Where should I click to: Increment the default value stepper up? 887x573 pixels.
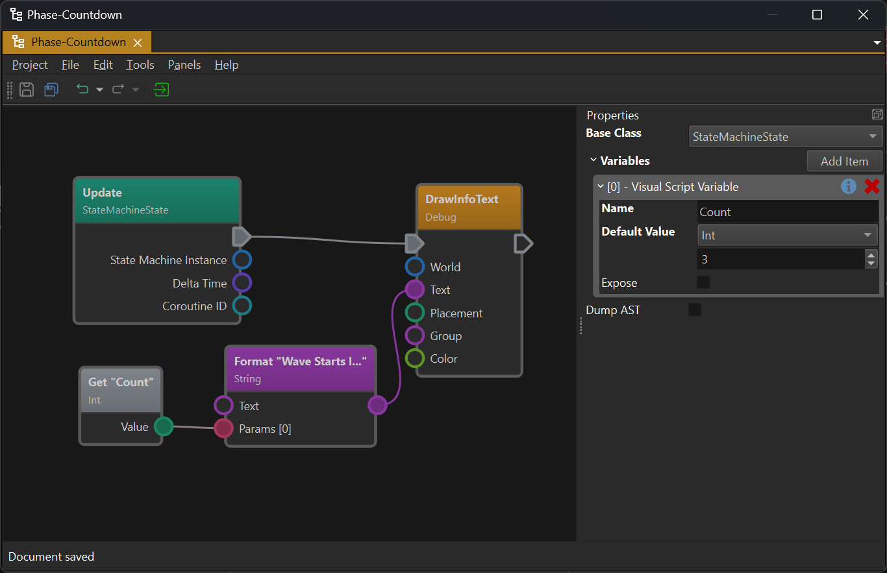871,255
